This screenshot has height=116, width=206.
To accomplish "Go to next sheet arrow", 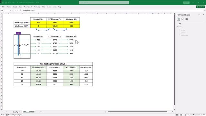I will pos(6,112).
